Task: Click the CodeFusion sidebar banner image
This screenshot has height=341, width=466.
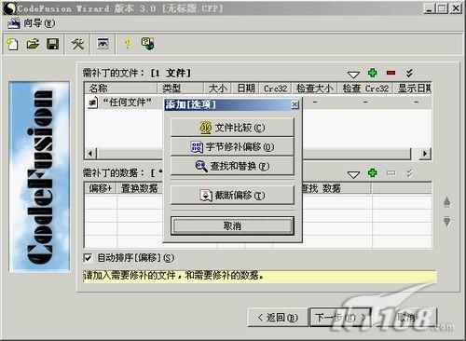Action: tap(39, 177)
